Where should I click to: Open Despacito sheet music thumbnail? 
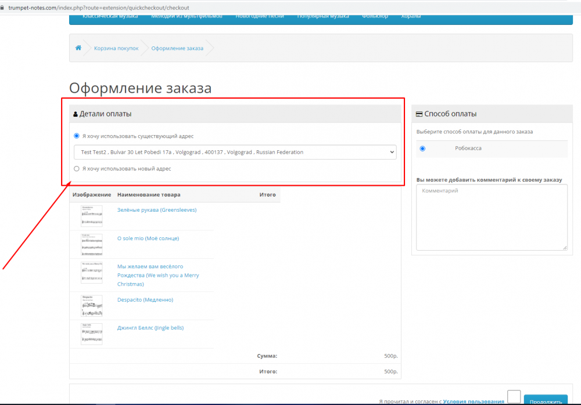point(92,306)
